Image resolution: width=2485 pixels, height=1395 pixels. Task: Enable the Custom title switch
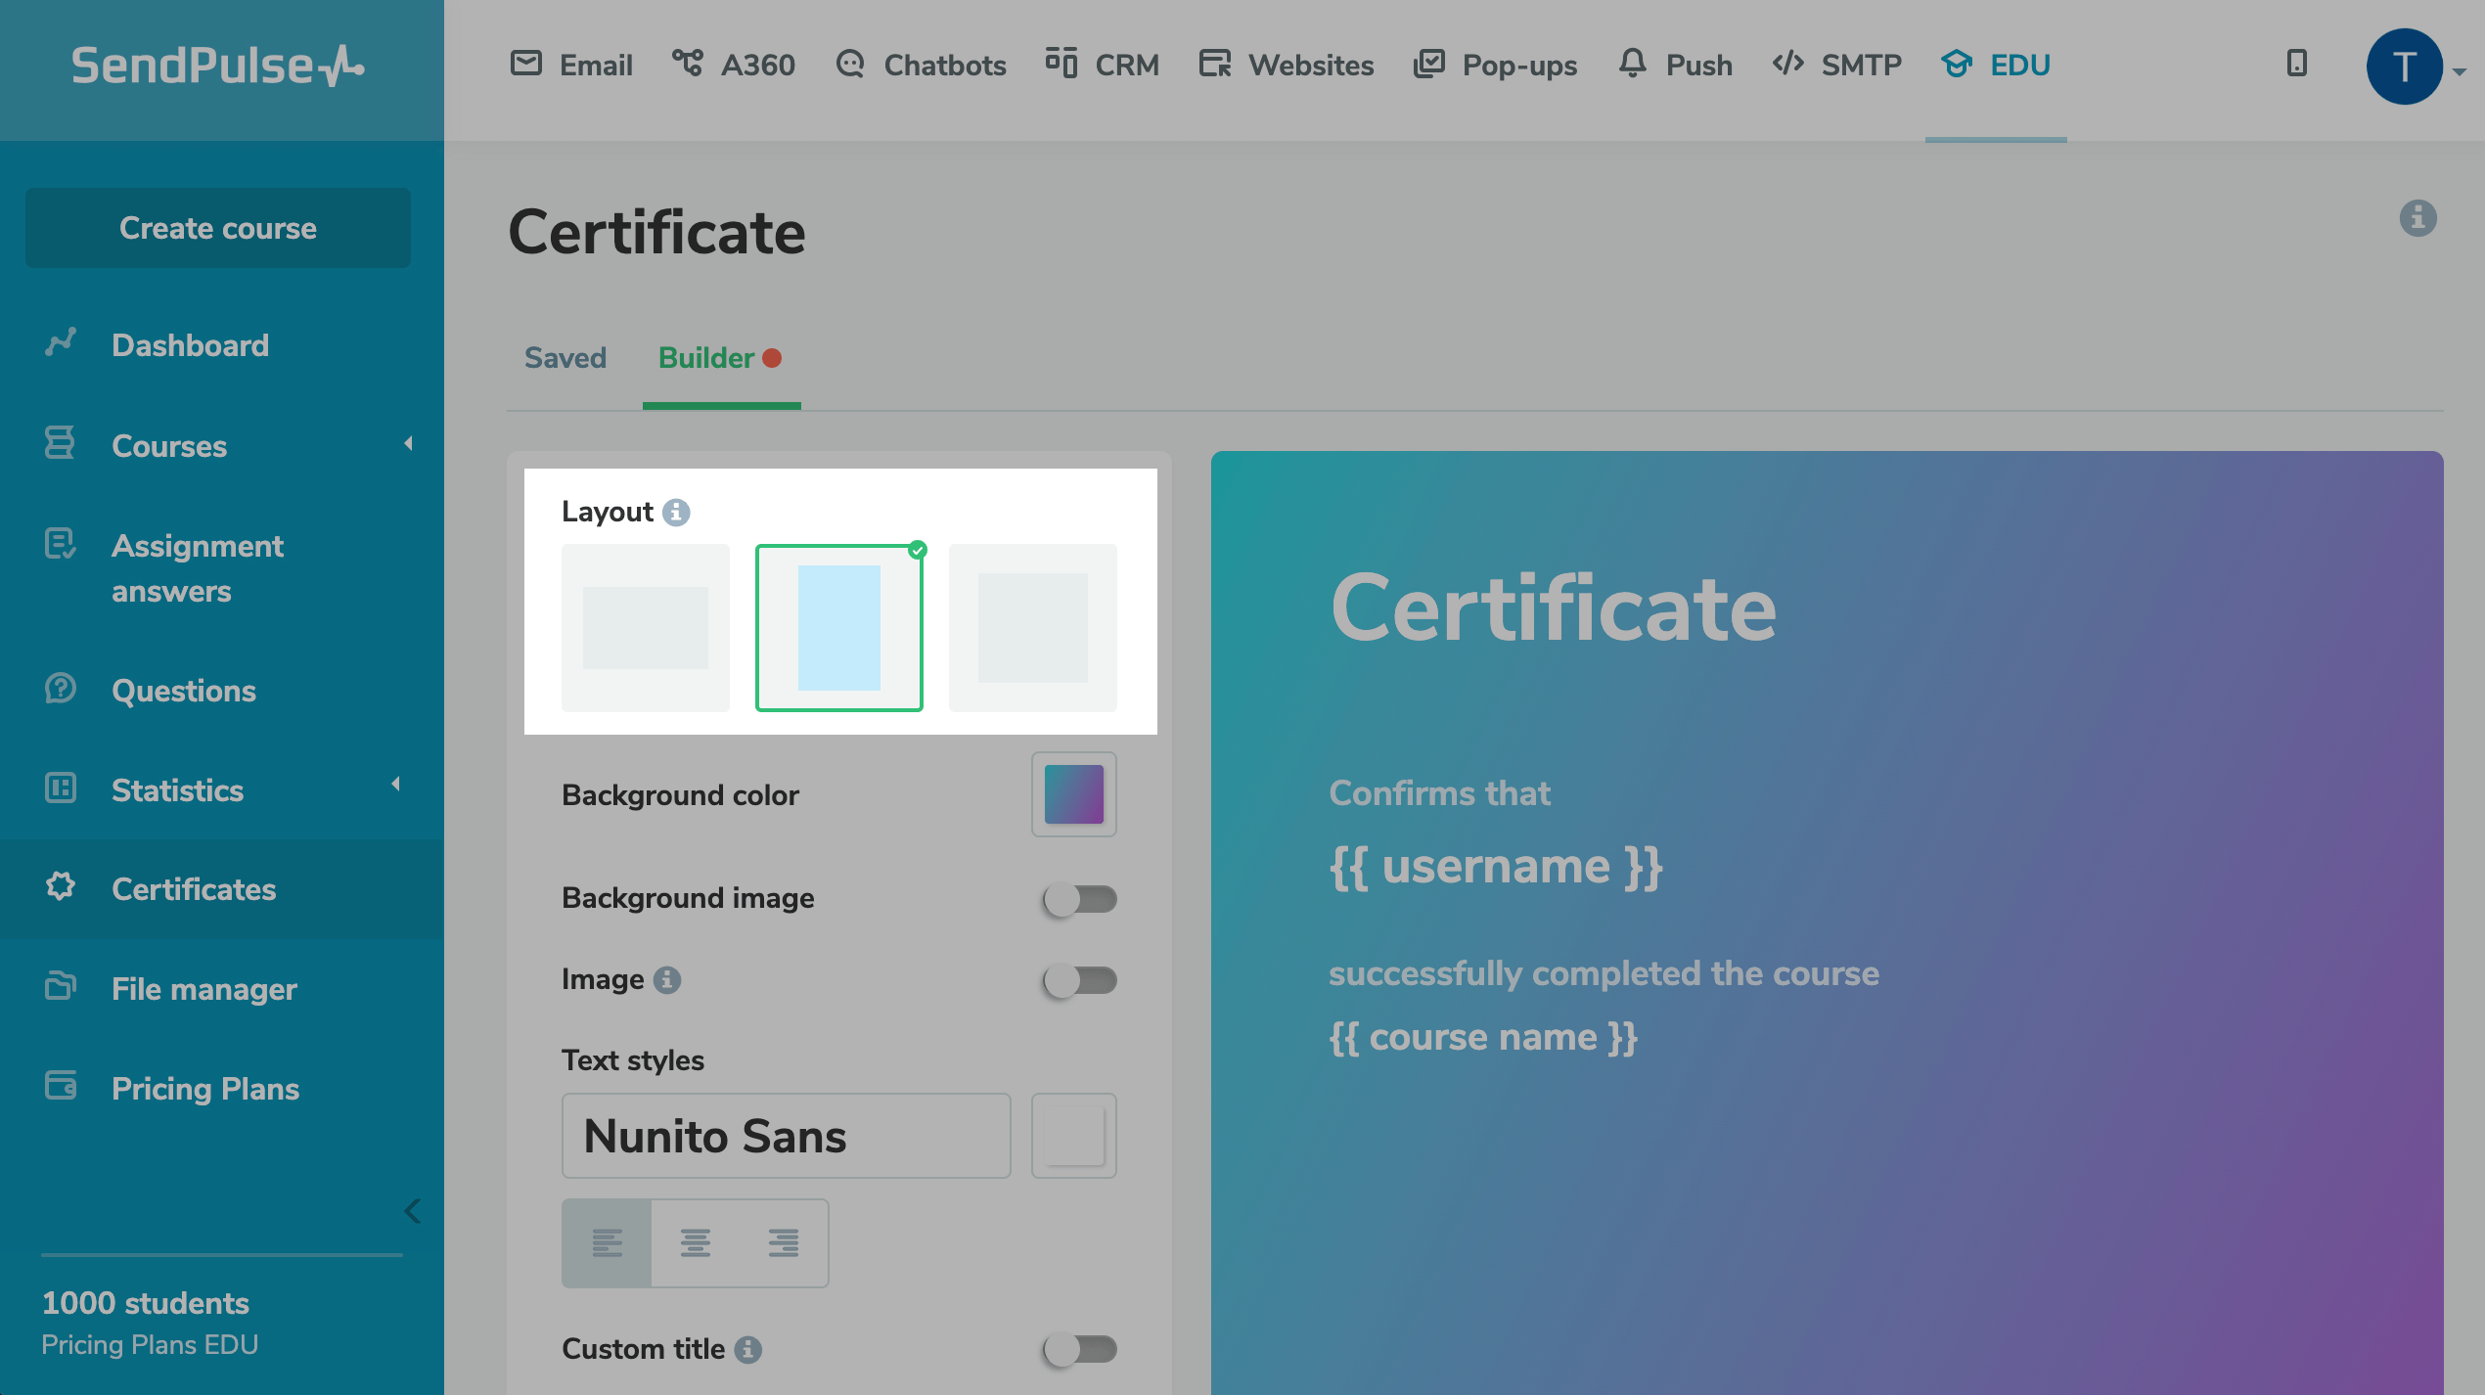pos(1079,1349)
